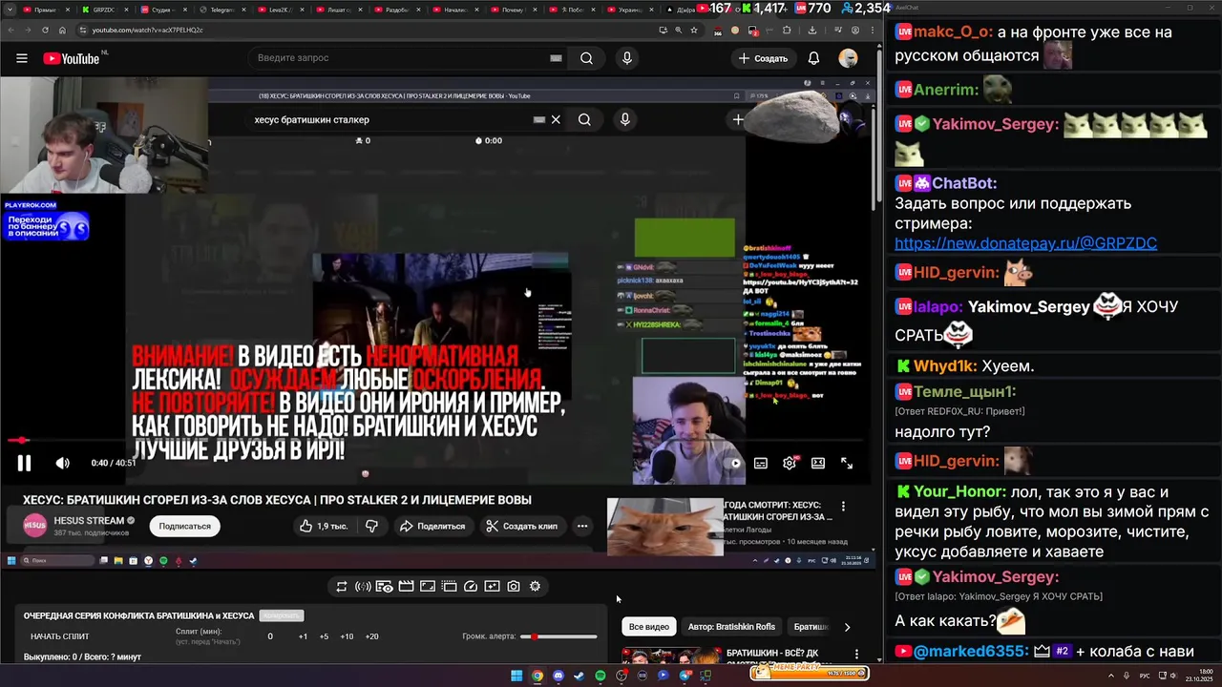Click the browser address bar URL
Screen dimensions: 1222x687
pyautogui.click(x=148, y=30)
